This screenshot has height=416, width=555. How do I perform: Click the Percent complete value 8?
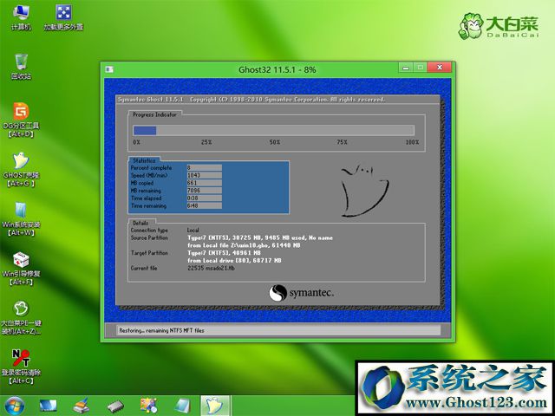click(205, 167)
